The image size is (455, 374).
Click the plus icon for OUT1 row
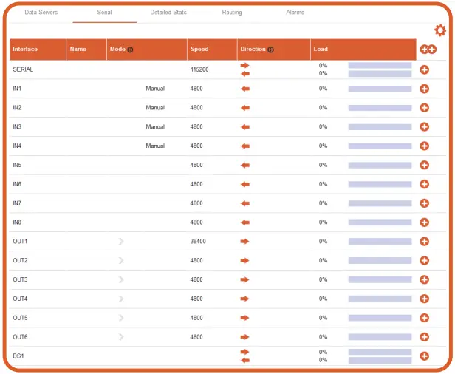(425, 242)
